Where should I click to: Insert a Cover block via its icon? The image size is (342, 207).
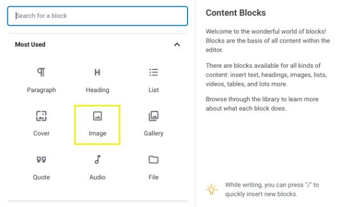click(x=41, y=116)
